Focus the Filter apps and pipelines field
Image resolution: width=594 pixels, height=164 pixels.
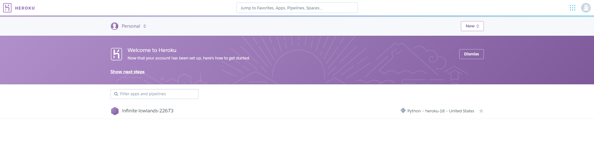[x=154, y=94]
